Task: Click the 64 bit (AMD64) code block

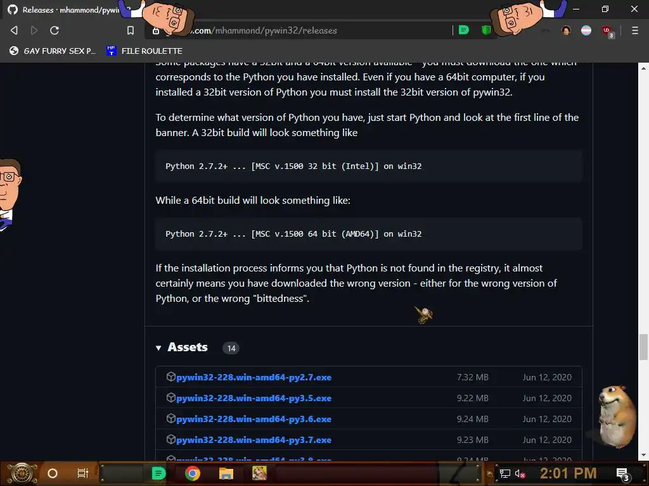Action: point(369,234)
